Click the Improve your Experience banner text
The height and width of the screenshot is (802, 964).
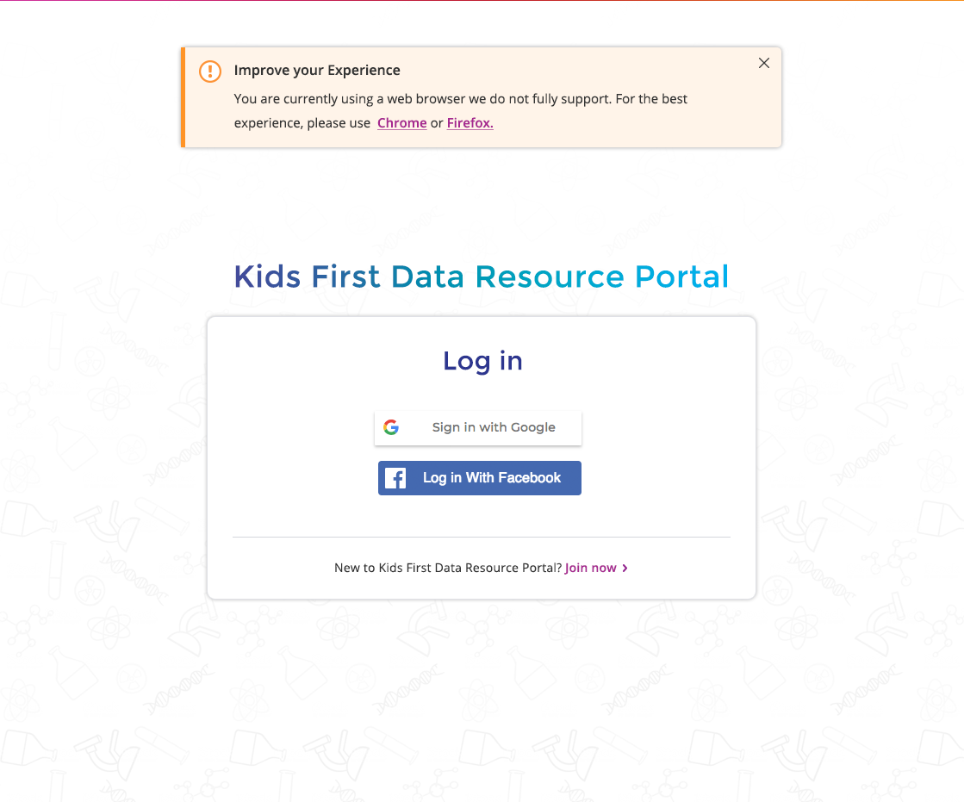pos(316,70)
